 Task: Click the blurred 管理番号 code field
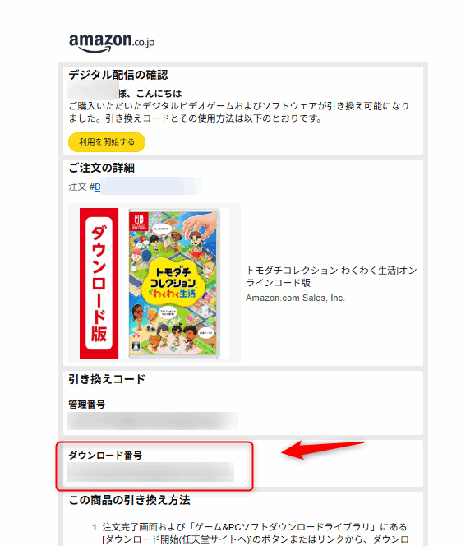point(152,421)
